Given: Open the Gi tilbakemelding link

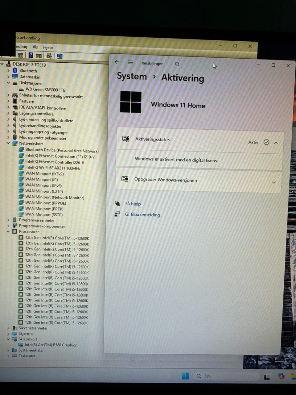Looking at the screenshot, I should click(x=142, y=214).
